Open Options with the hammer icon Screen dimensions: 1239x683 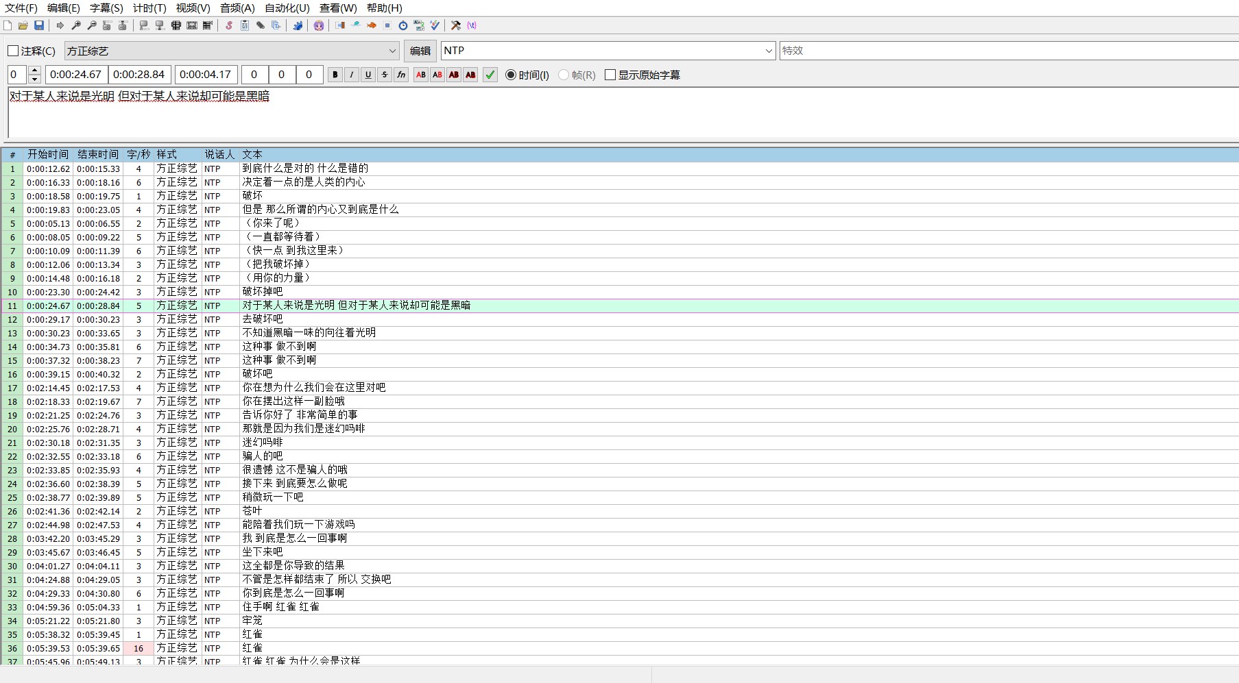(x=456, y=25)
